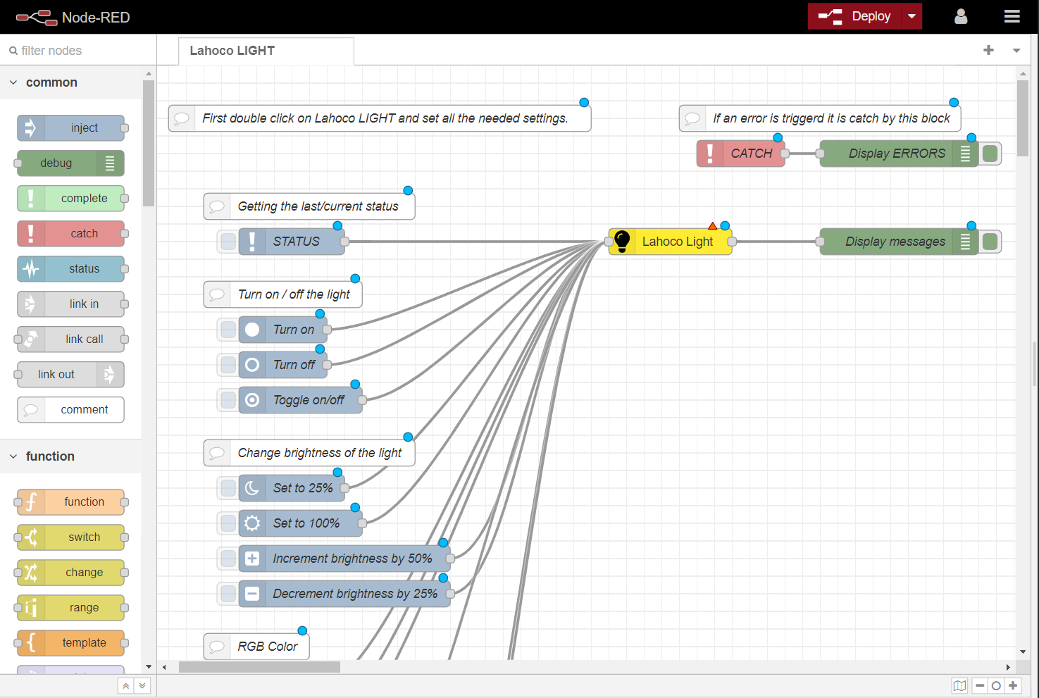Click the Deploy button
Image resolution: width=1039 pixels, height=698 pixels.
pyautogui.click(x=855, y=16)
